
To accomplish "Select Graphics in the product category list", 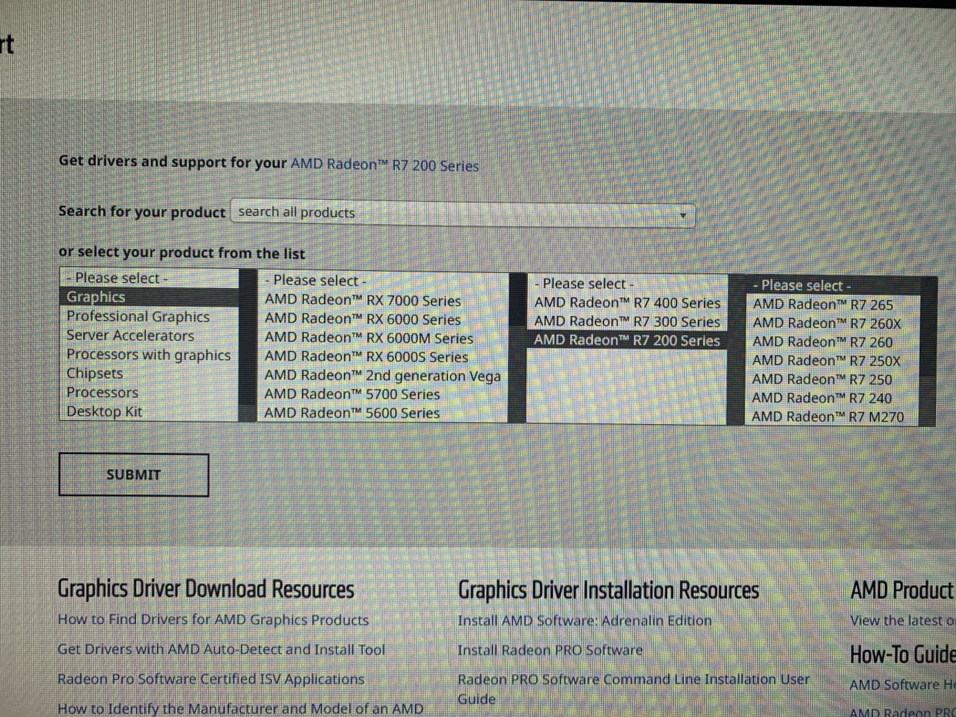I will click(149, 297).
